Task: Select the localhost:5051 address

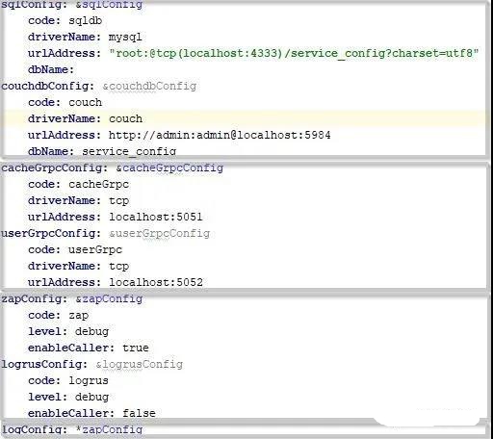Action: (156, 218)
